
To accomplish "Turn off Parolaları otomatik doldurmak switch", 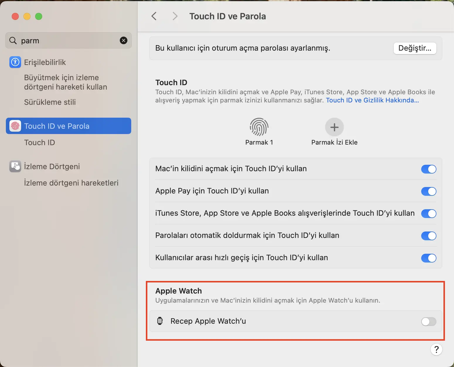I will click(x=429, y=236).
